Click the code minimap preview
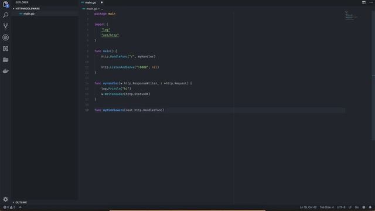 [x=350, y=15]
